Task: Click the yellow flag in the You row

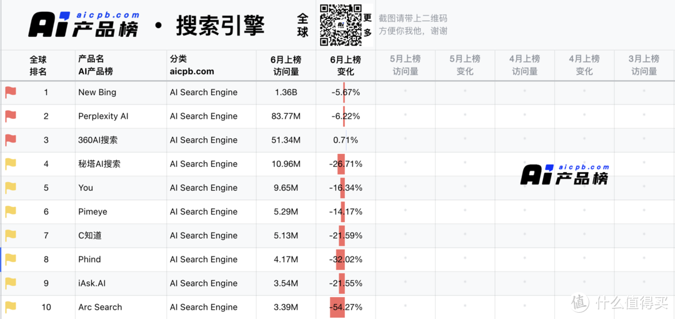Action: point(11,188)
